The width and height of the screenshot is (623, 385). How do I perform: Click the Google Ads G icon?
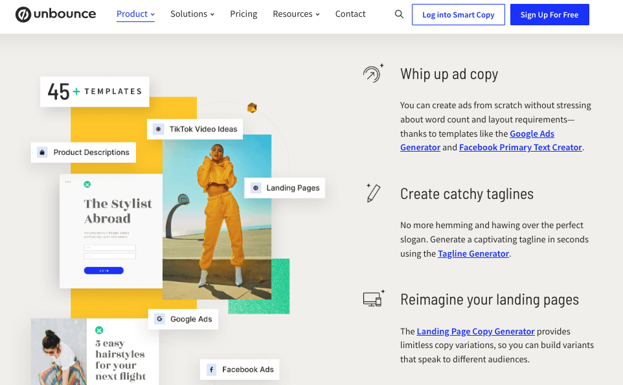coord(159,319)
